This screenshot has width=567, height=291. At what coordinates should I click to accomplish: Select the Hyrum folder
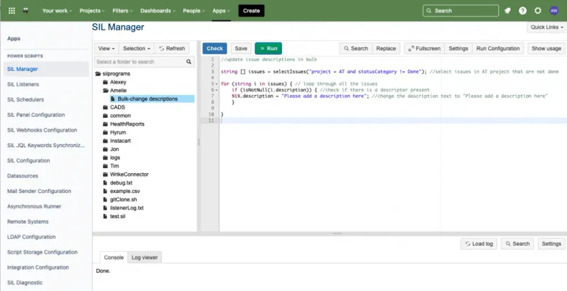(x=118, y=132)
